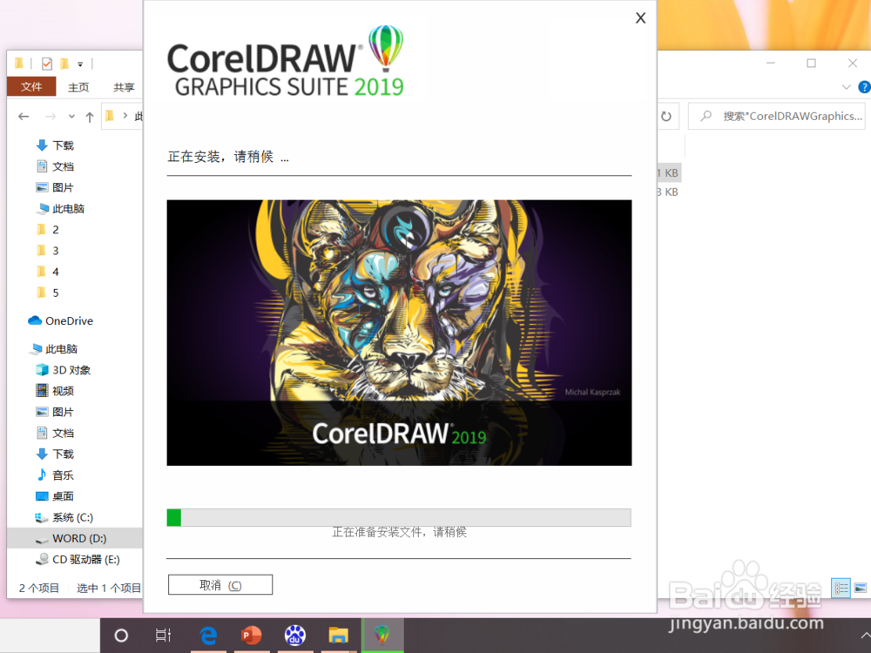Open 音乐 folder under This PC

tap(54, 476)
